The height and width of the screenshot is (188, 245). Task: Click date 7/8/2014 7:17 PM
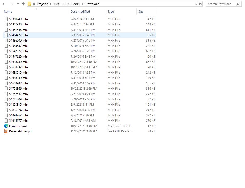point(82,19)
